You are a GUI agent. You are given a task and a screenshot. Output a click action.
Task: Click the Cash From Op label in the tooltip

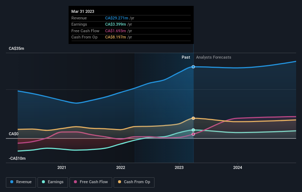pyautogui.click(x=84, y=37)
